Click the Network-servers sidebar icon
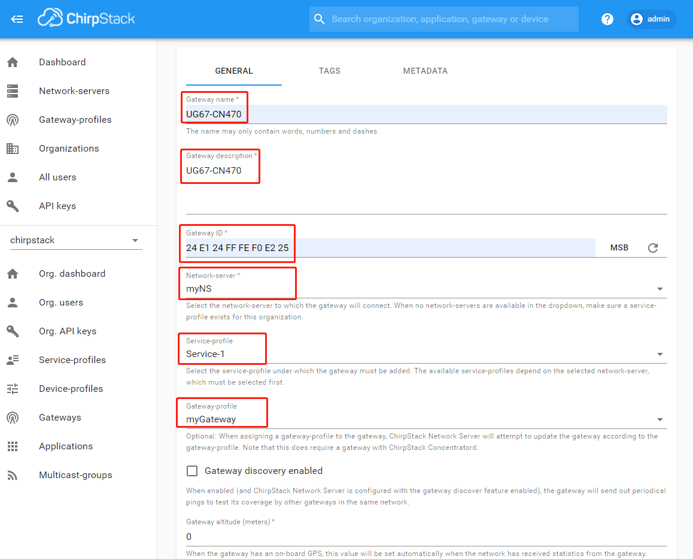693x559 pixels. point(13,91)
